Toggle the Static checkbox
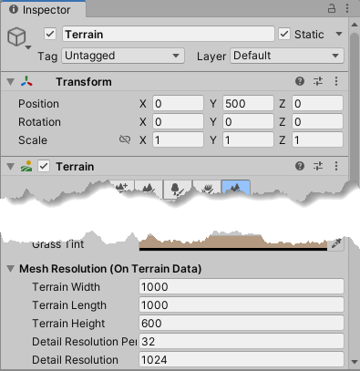 coord(284,34)
